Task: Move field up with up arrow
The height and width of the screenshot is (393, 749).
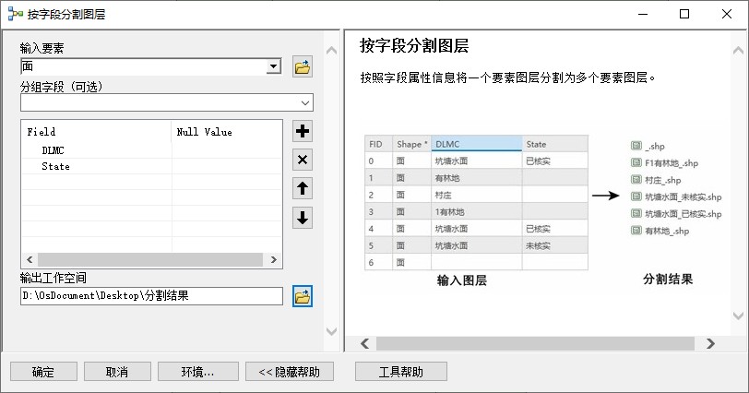Action: pyautogui.click(x=303, y=188)
